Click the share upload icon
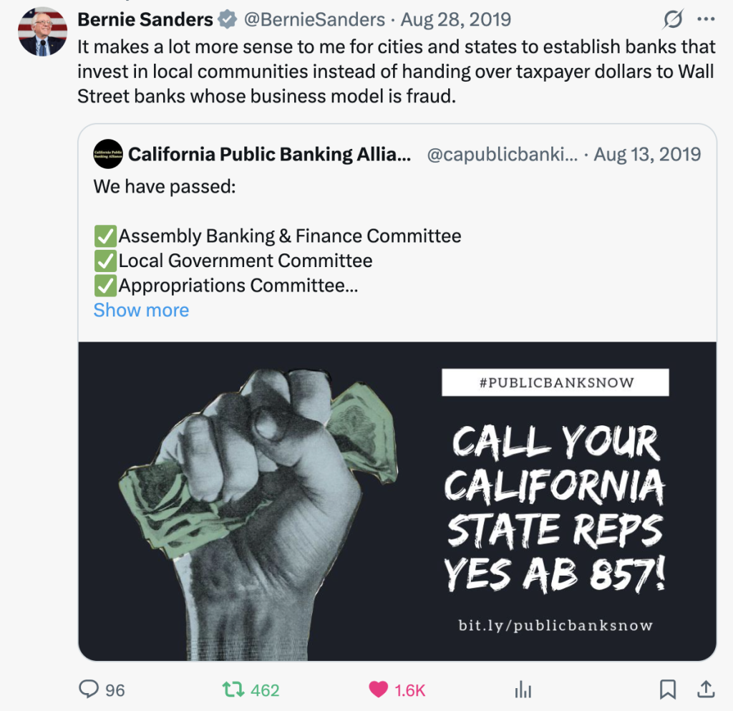Viewport: 733px width, 711px height. click(x=705, y=690)
